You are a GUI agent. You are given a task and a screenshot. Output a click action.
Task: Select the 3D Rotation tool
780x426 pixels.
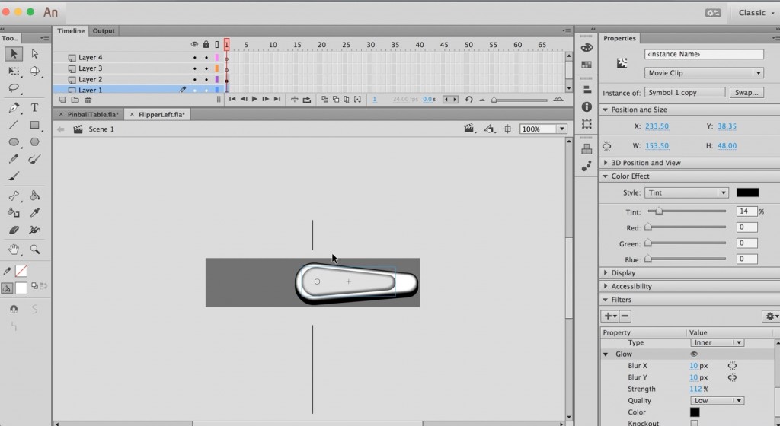[x=34, y=71]
